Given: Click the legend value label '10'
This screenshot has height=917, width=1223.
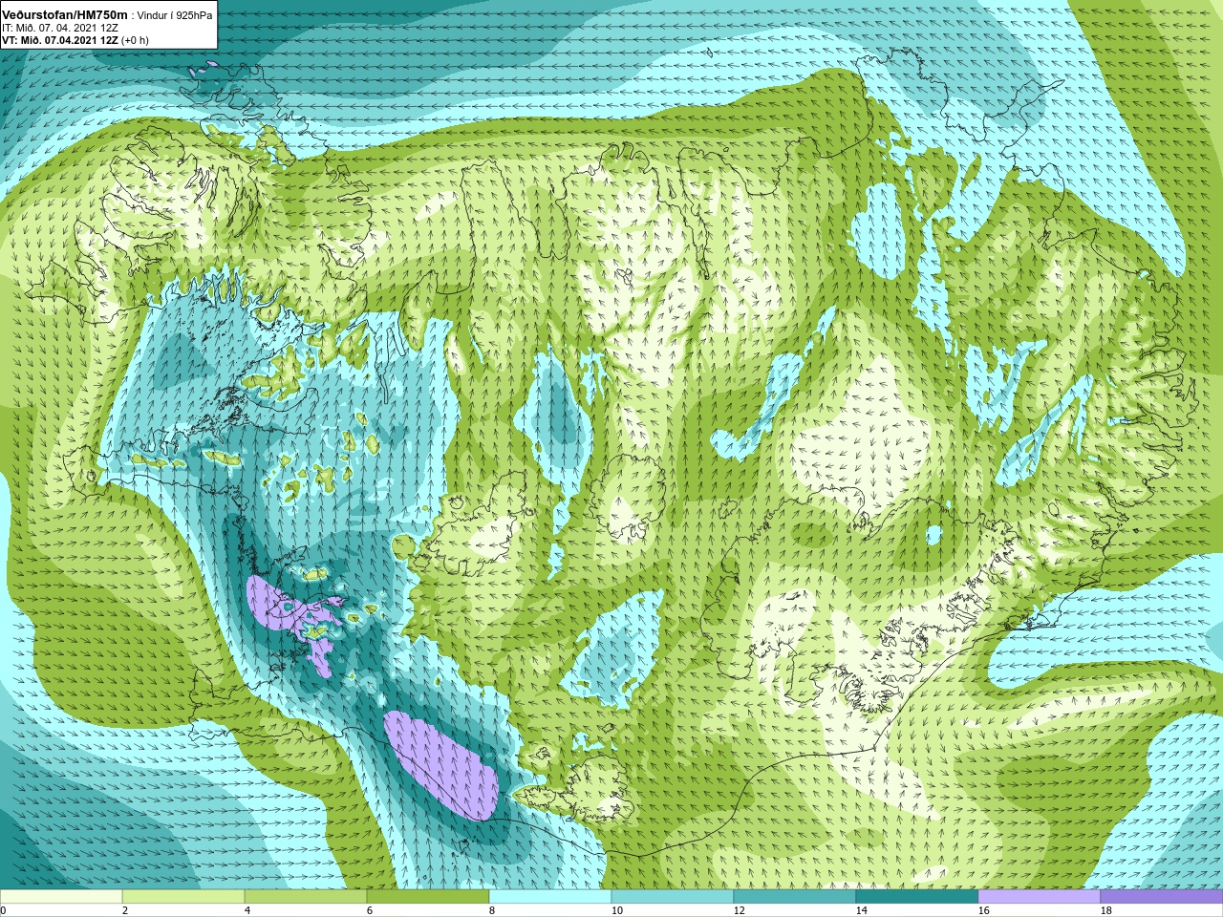Looking at the screenshot, I should point(616,910).
